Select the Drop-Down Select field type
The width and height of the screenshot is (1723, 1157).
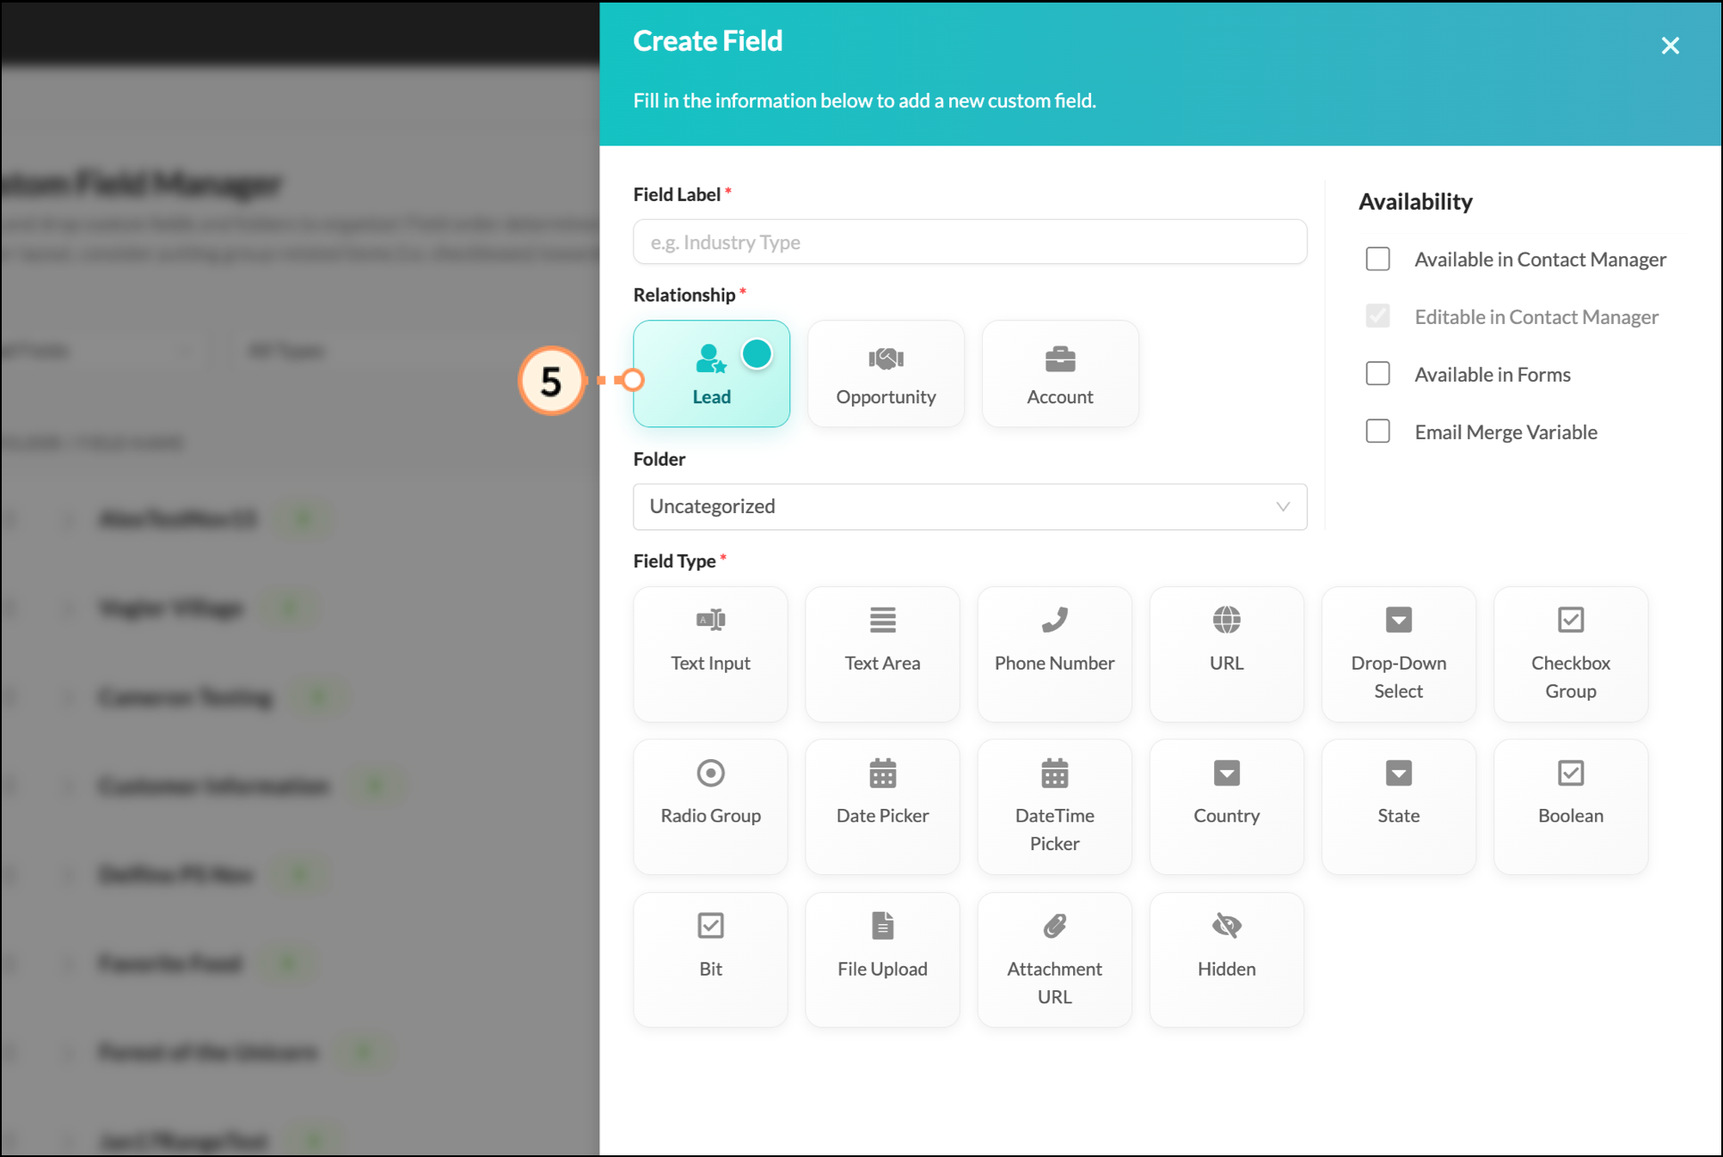tap(1398, 654)
